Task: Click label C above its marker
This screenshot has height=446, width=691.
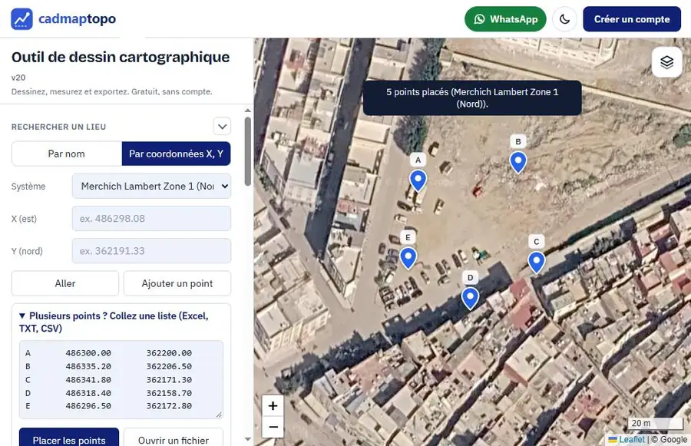Action: [537, 242]
